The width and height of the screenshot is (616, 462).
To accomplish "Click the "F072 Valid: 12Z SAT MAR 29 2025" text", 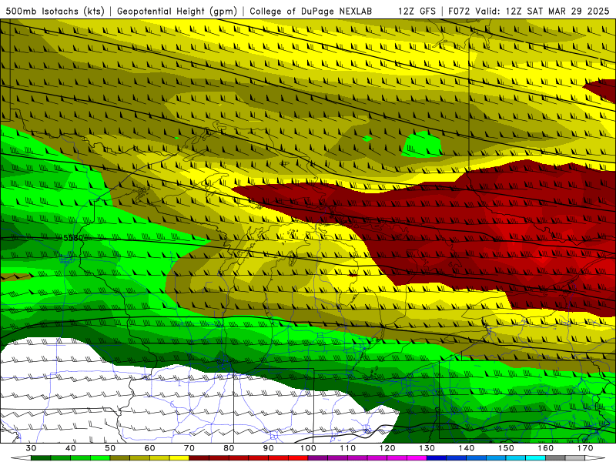I will click(x=528, y=11).
